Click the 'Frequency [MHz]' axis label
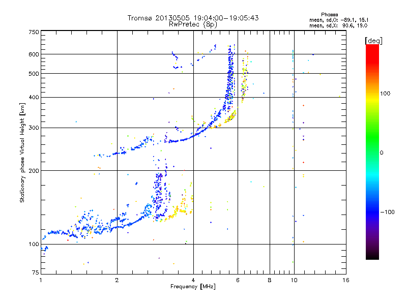 (x=193, y=287)
